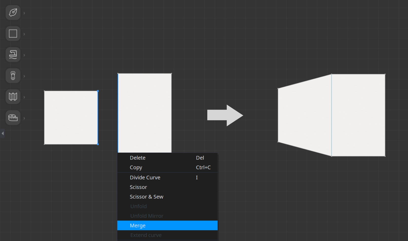Expand the Sewing tool options chevron
Viewport: 408px width, 241px height.
pyautogui.click(x=24, y=55)
